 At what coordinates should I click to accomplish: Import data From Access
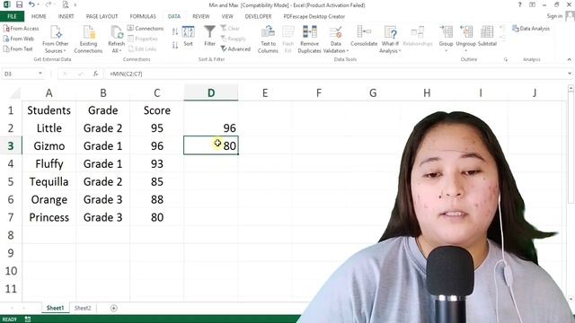pyautogui.click(x=22, y=29)
